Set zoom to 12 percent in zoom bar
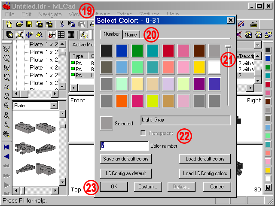Viewport: 275px width, 206px height. coord(6,115)
